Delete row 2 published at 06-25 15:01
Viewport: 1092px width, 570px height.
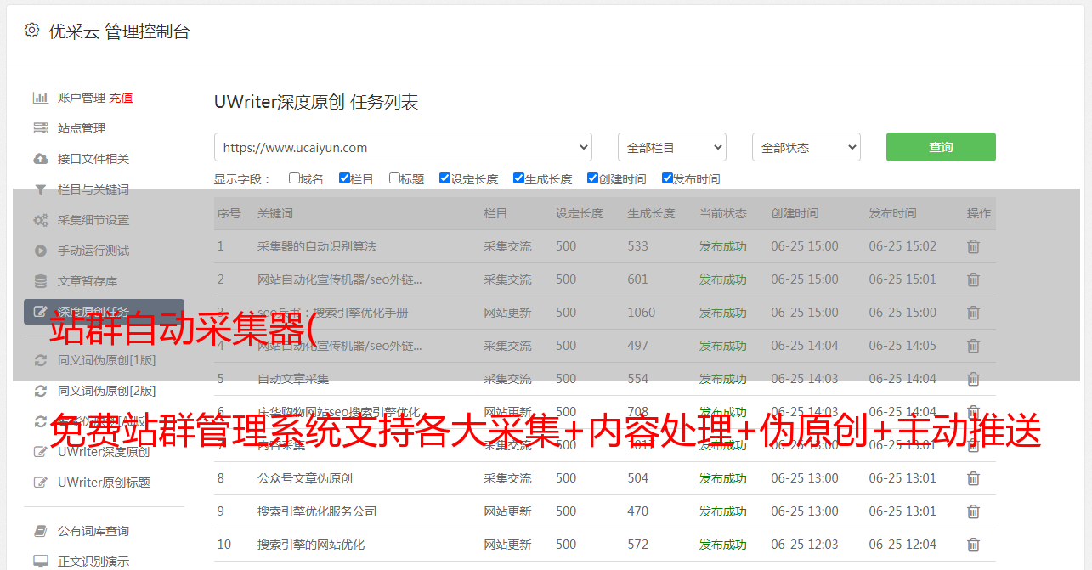coord(973,279)
